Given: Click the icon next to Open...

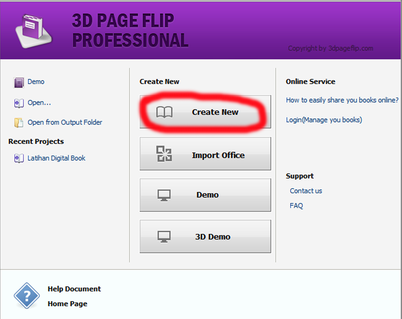Looking at the screenshot, I should (19, 103).
